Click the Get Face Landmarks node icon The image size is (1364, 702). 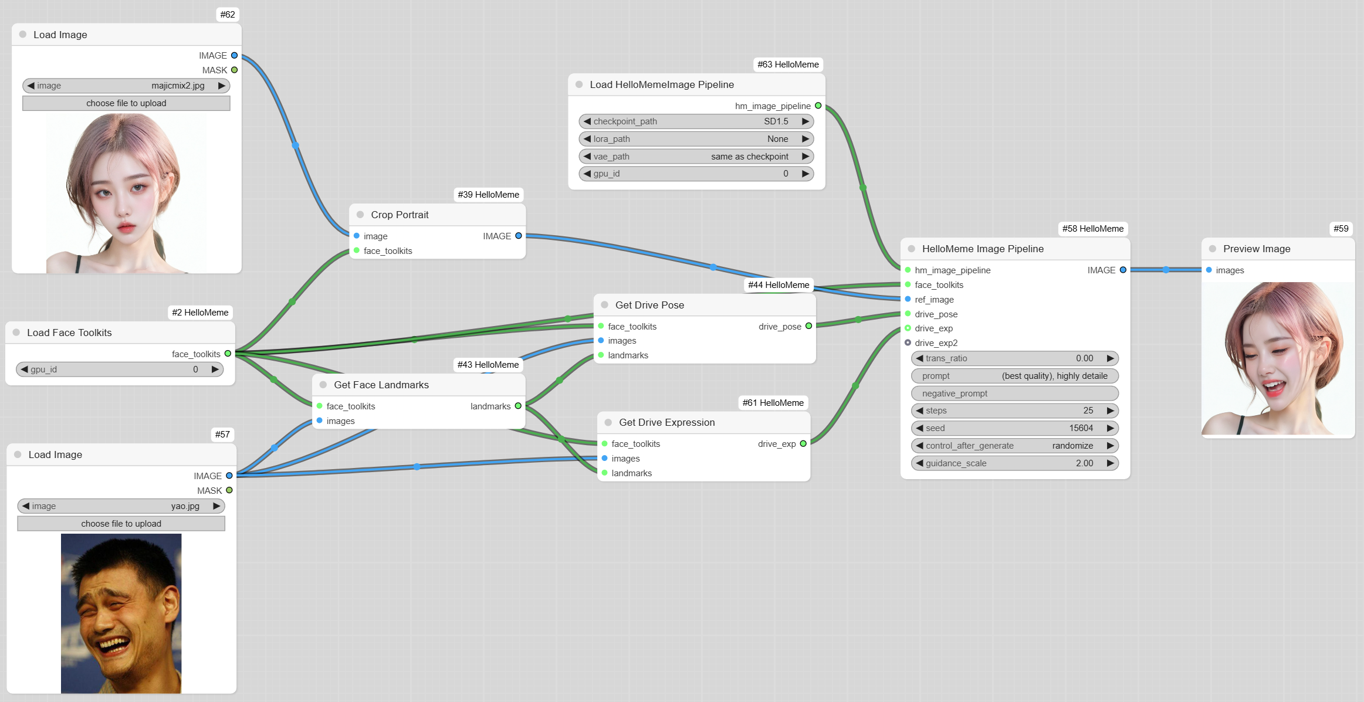[321, 383]
